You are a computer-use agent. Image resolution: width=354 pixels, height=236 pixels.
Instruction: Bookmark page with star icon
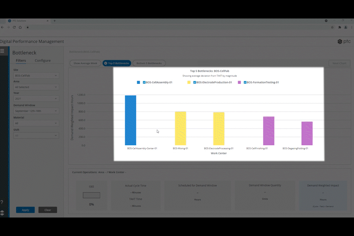click(332, 27)
